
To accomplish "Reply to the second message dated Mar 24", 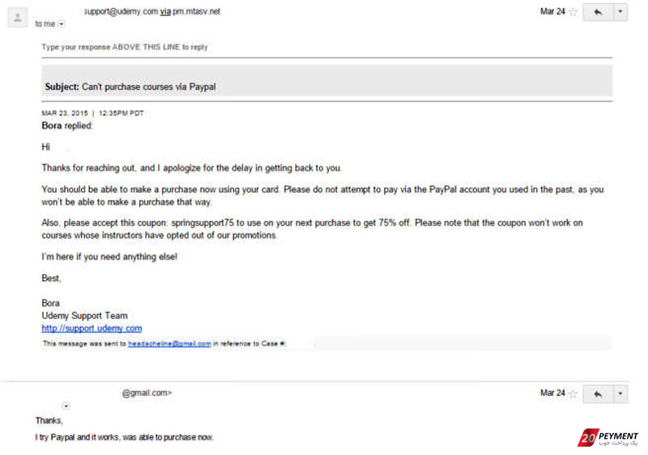I will (x=598, y=394).
